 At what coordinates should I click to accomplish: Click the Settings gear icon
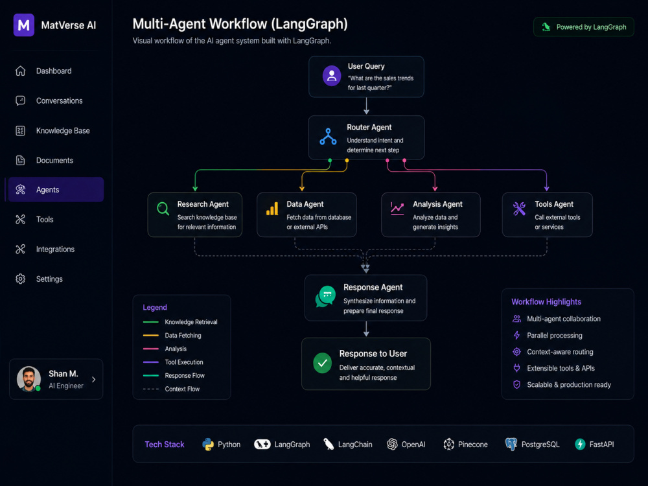tap(20, 279)
